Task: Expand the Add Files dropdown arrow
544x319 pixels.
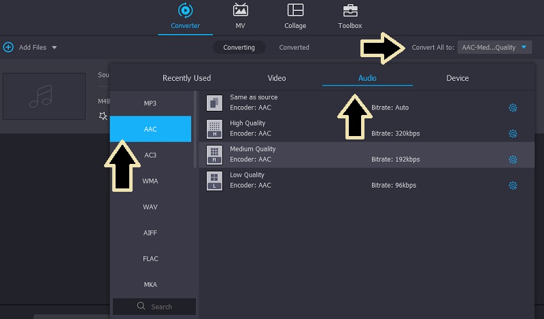Action: tap(54, 48)
